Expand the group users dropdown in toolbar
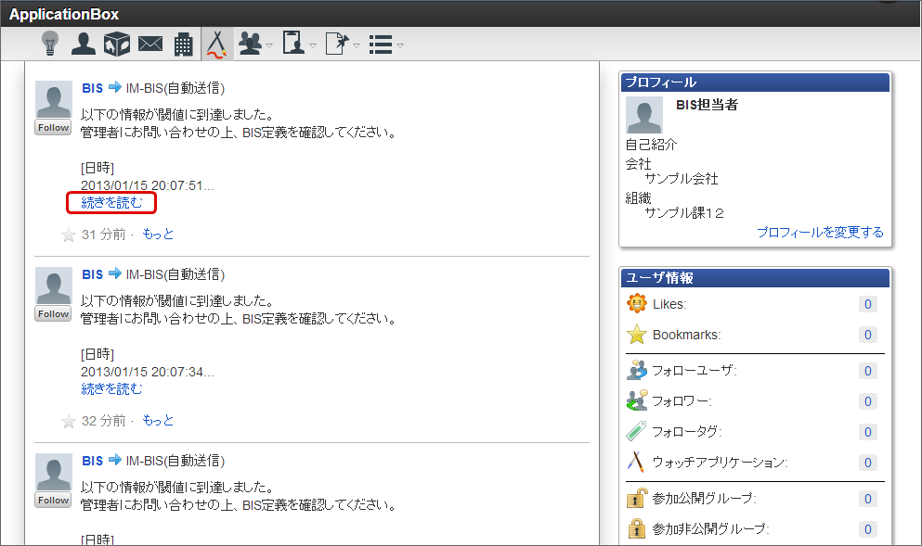The image size is (922, 546). click(x=255, y=44)
